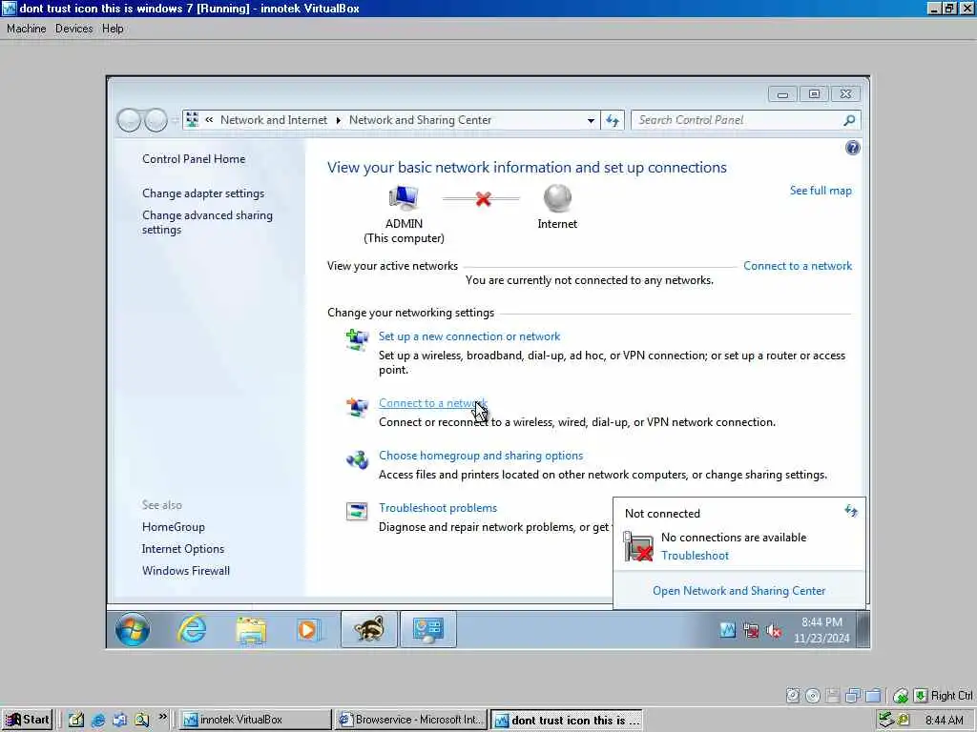Viewport: 977px width, 732px height.
Task: Open Windows Explorer folder icon in taskbar
Action: 251,630
